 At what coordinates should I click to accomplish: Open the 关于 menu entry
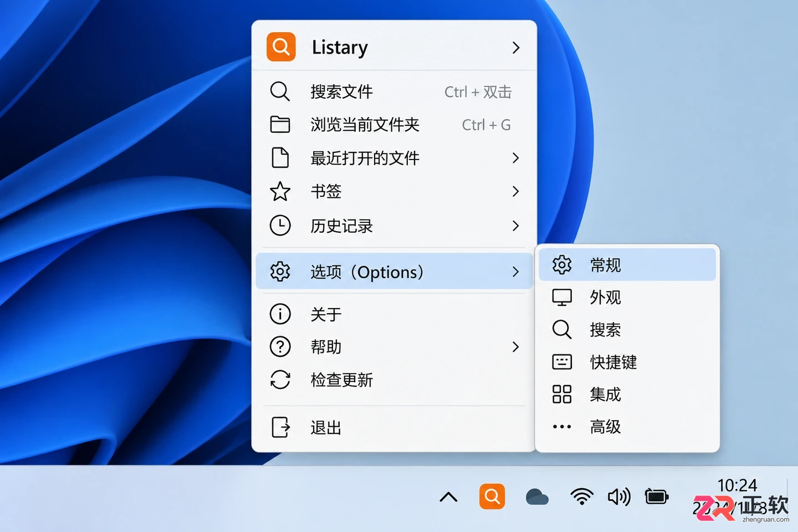(394, 314)
